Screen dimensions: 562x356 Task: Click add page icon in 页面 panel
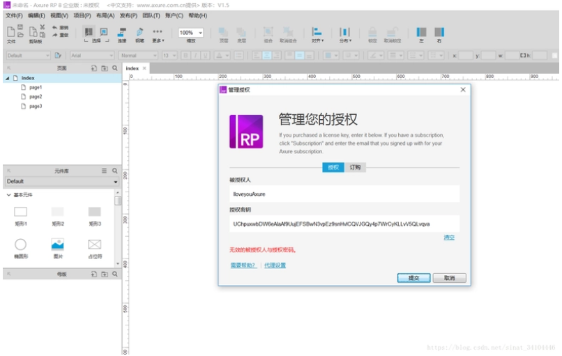94,68
